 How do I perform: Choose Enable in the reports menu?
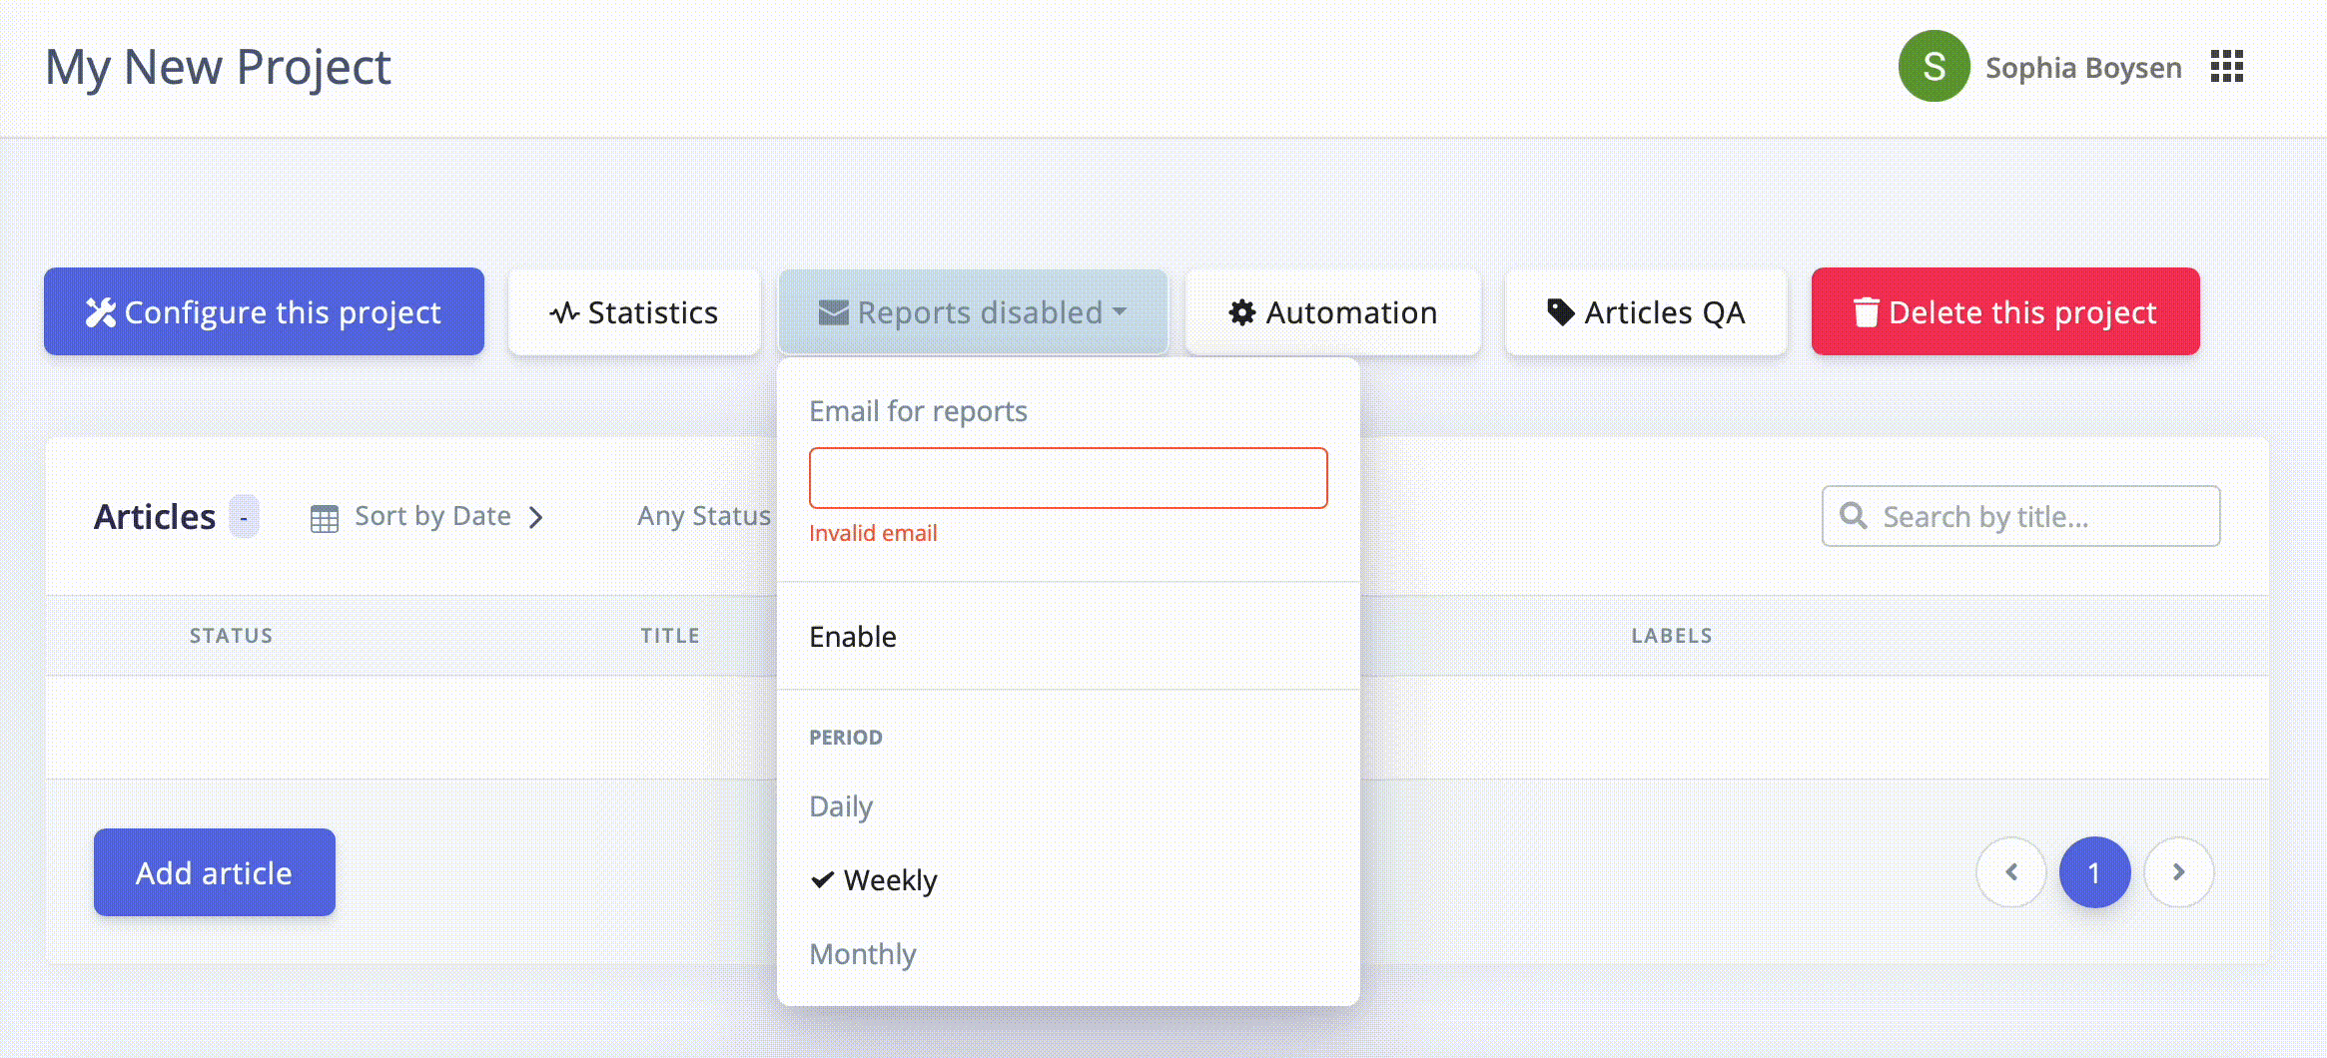click(853, 637)
